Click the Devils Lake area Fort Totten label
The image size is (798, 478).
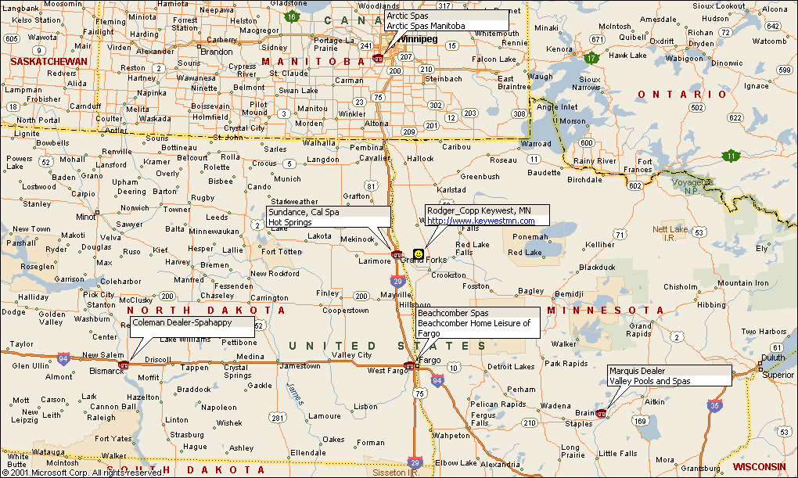pyautogui.click(x=282, y=251)
